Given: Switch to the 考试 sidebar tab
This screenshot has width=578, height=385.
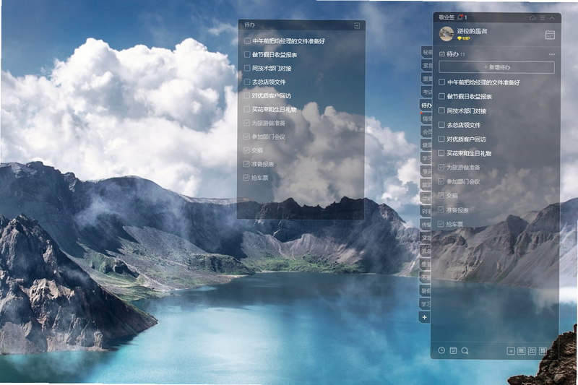Looking at the screenshot, I should coord(426,92).
